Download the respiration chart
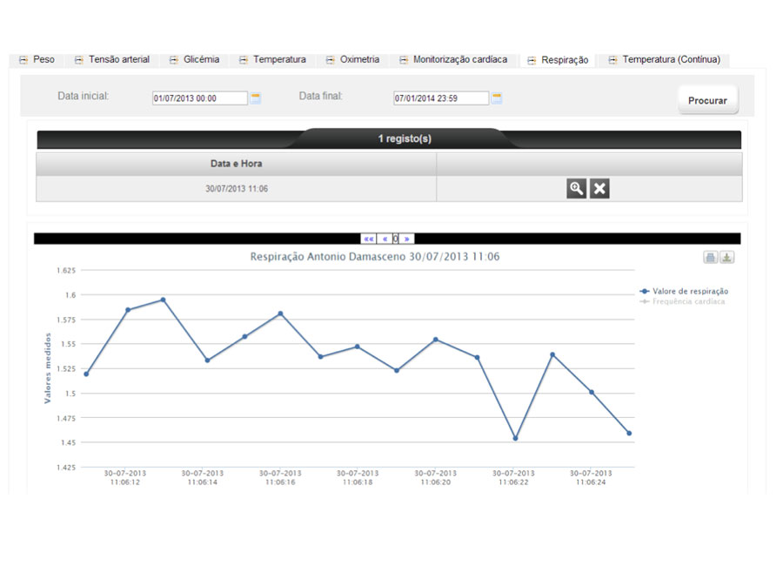The width and height of the screenshot is (783, 566). (727, 257)
